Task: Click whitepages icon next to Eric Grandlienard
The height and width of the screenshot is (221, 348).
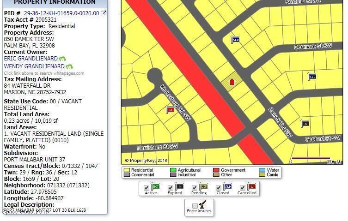Action: tap(62, 59)
